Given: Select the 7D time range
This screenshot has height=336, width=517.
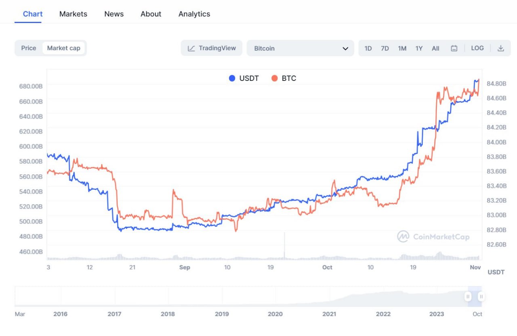Looking at the screenshot, I should click(385, 49).
